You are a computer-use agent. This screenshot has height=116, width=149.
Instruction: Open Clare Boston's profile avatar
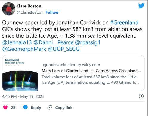(x=9, y=9)
